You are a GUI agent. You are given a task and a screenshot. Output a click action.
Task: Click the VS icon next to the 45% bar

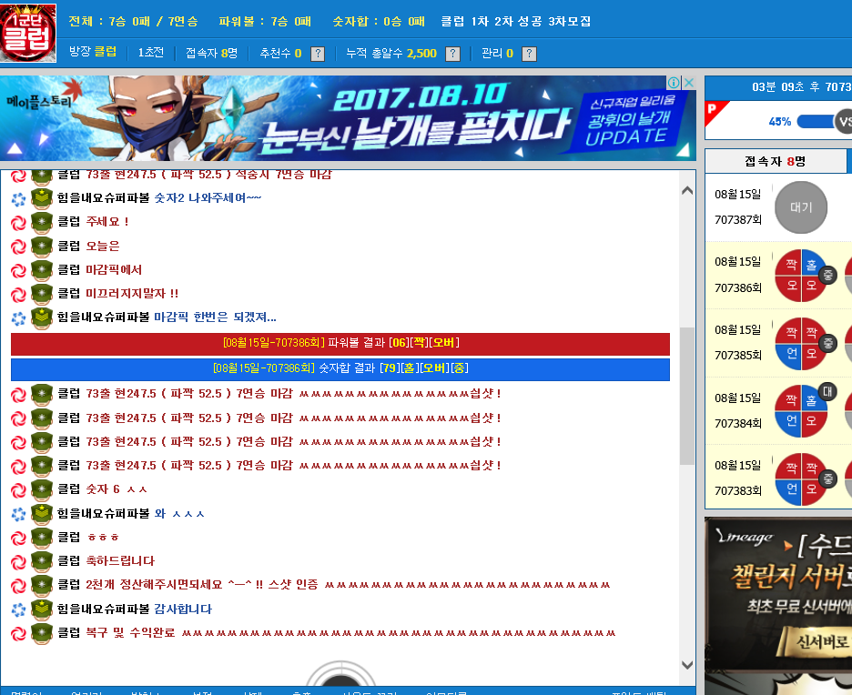(x=843, y=121)
